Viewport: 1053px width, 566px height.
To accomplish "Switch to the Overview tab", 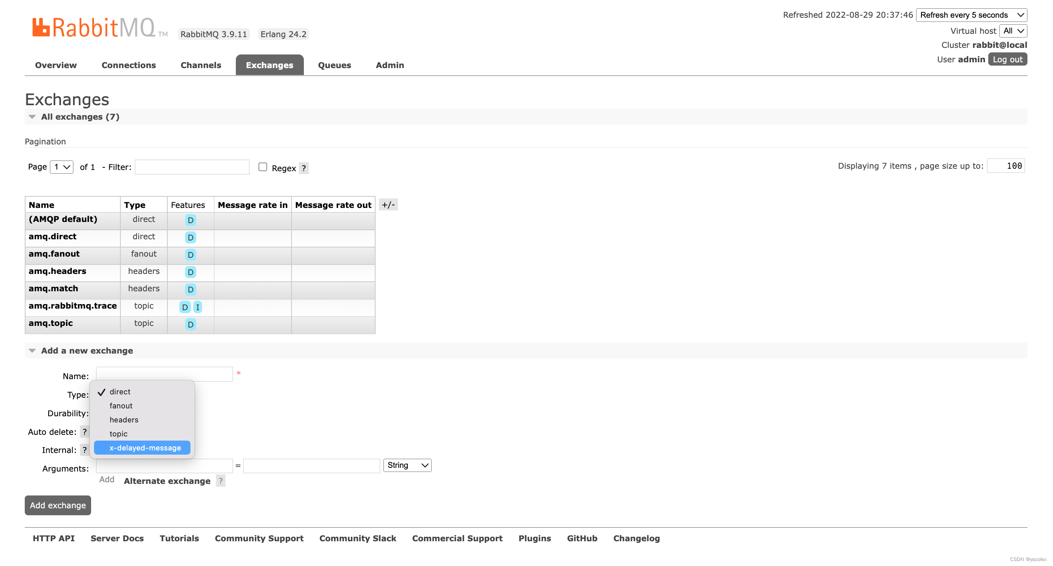I will pos(56,65).
